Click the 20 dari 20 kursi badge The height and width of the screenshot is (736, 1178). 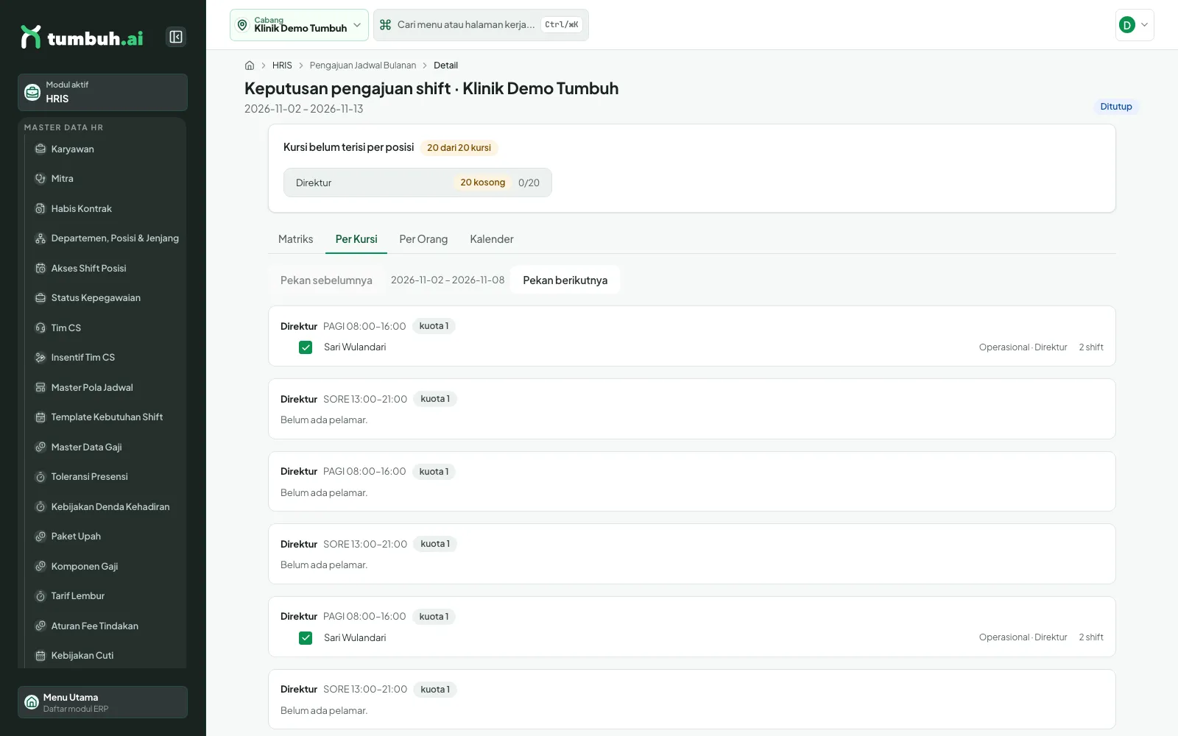pyautogui.click(x=459, y=148)
